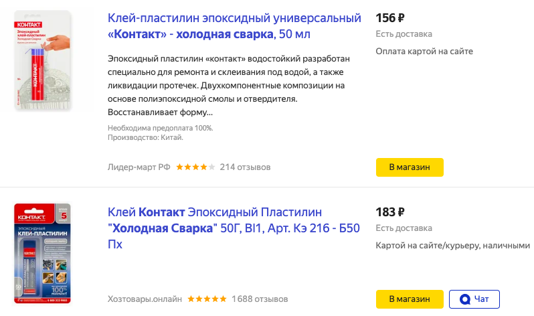
Task: Open the 1688 отзывов reviews link
Action: point(260,299)
